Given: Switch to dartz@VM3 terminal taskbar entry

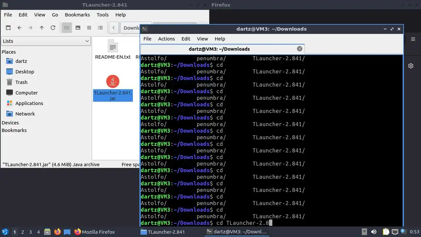Looking at the screenshot, I should [237, 232].
